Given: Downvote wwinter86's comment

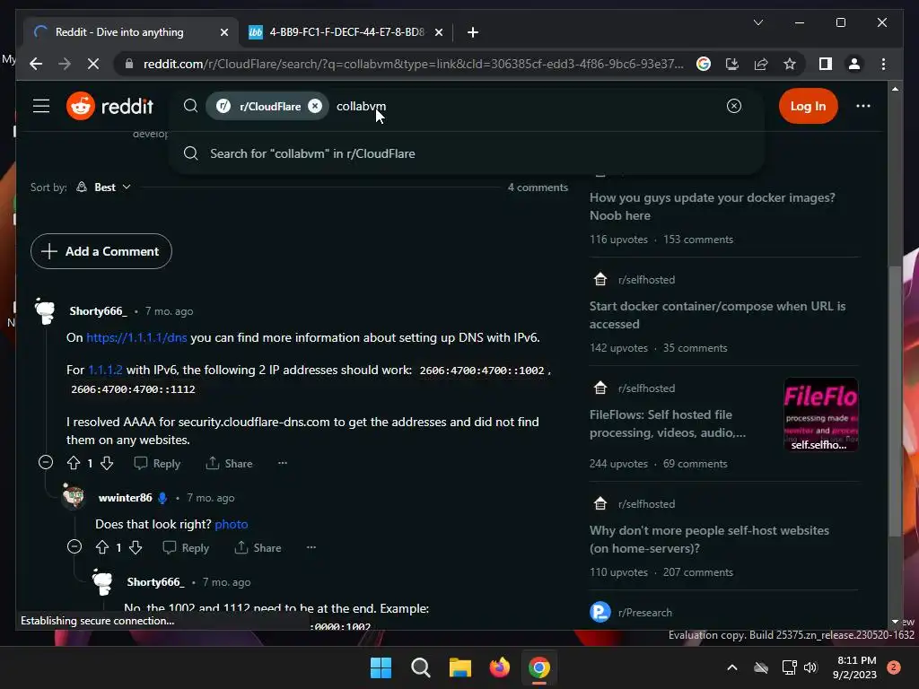Looking at the screenshot, I should tap(136, 548).
